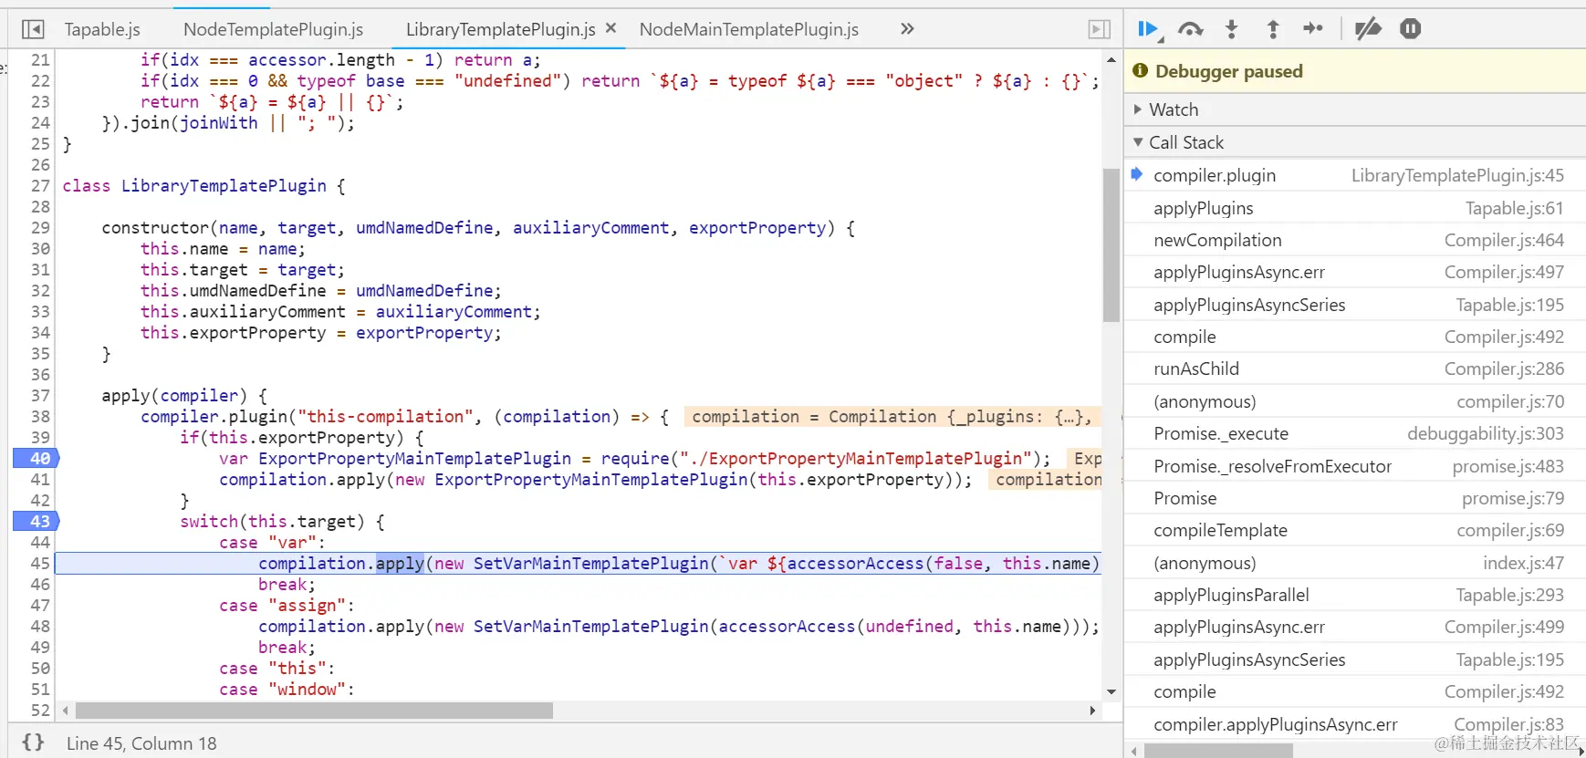The width and height of the screenshot is (1586, 758).
Task: Click the editor scroll-down arrow
Action: pyautogui.click(x=1111, y=691)
